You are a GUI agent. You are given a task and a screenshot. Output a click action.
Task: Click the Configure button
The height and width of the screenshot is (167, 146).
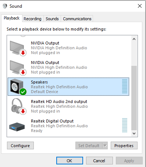tap(20, 146)
